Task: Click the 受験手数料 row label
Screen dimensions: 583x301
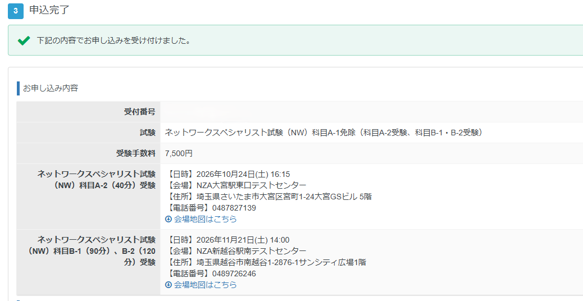Action: click(136, 153)
